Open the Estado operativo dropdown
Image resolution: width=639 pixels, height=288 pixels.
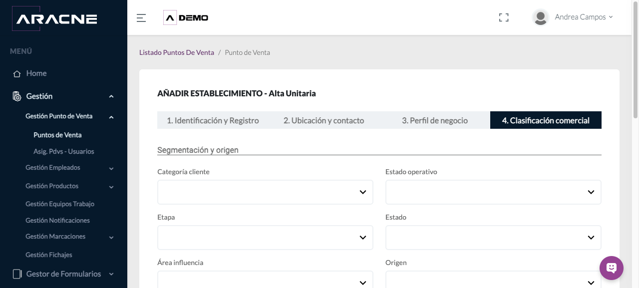coord(493,192)
